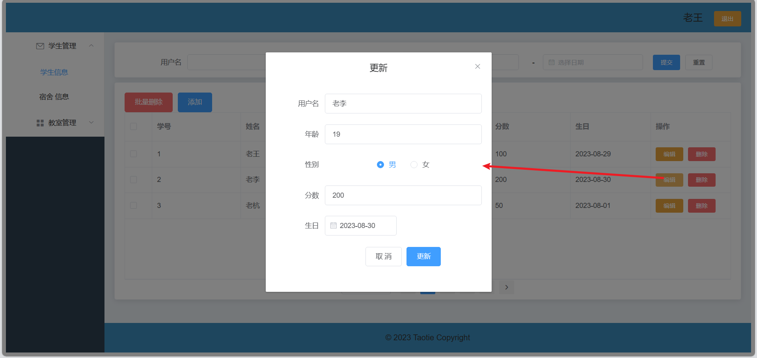Click date cell 2023-08-29

pyautogui.click(x=593, y=154)
